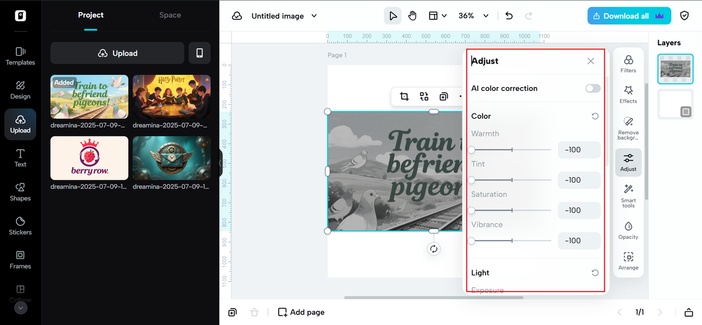
Task: Enable AI color correction toggle
Action: coord(592,88)
